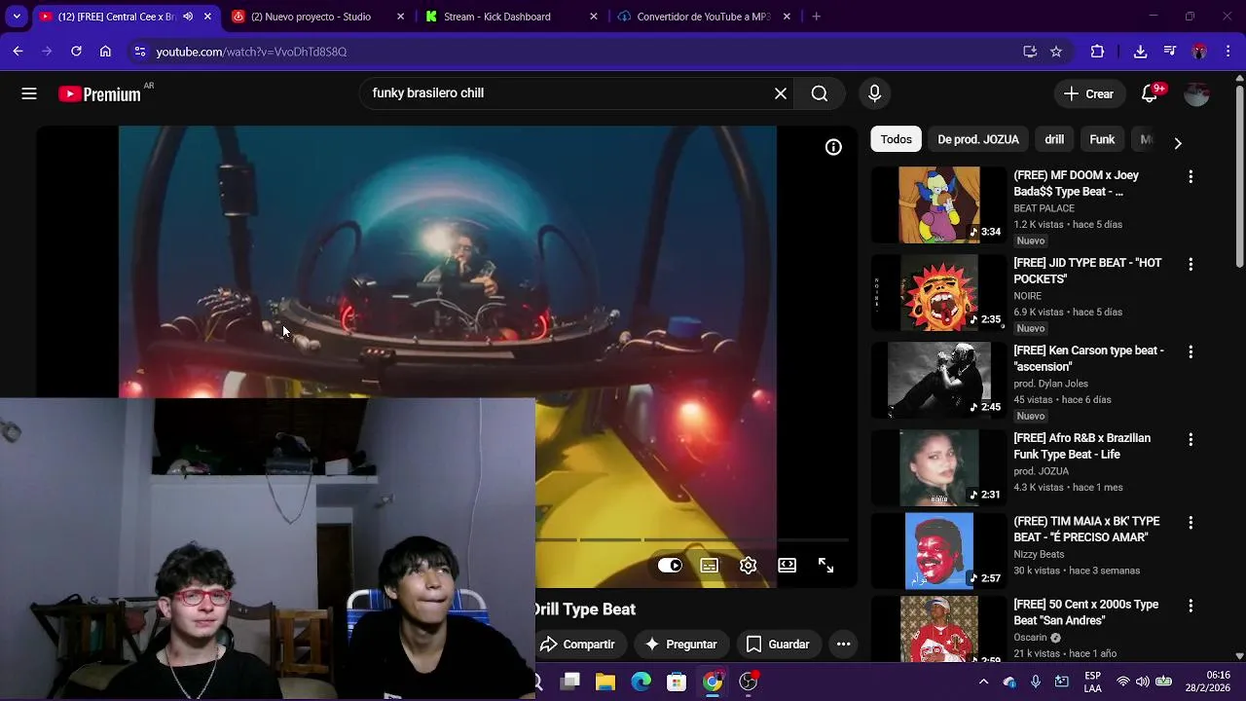Enter fullscreen in the video player
Viewport: 1246px width, 701px height.
pos(825,566)
